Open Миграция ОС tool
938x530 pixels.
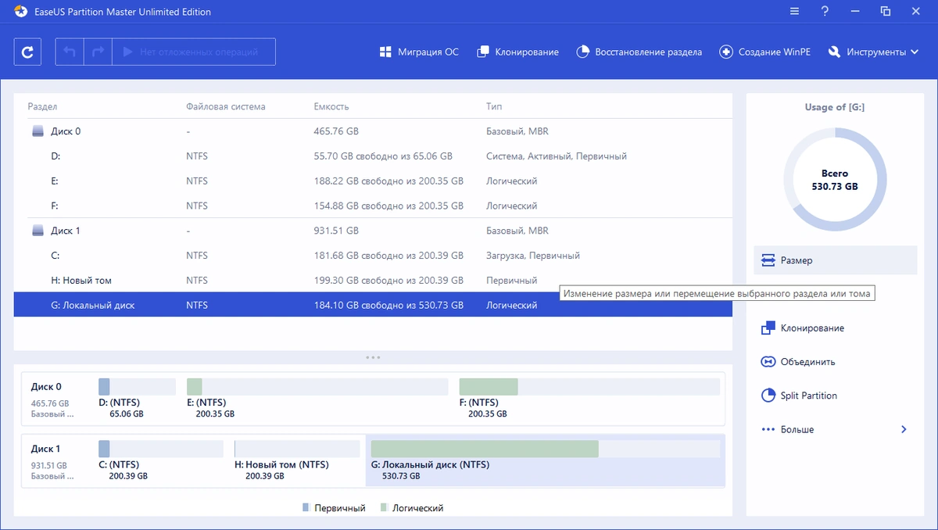(x=419, y=52)
